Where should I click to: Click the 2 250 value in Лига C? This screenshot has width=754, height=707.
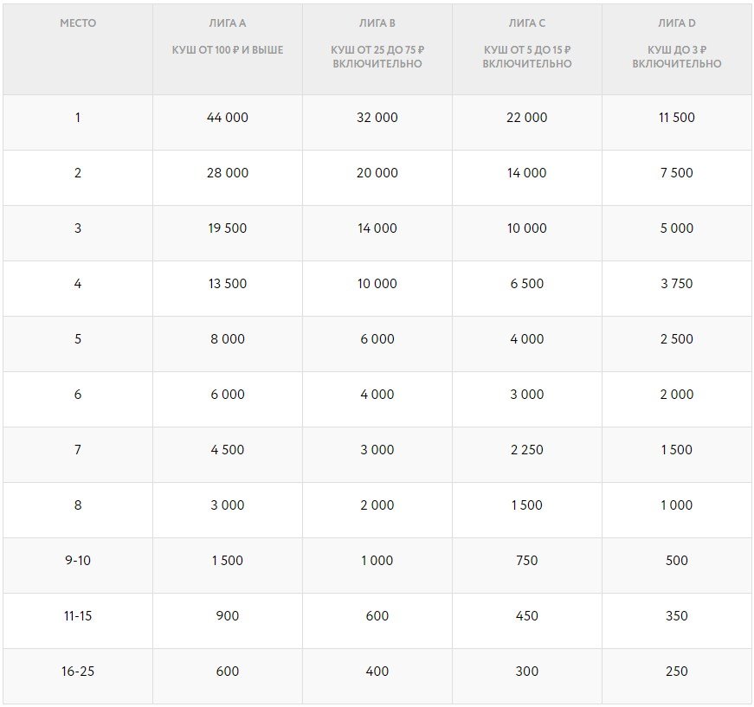(x=526, y=450)
